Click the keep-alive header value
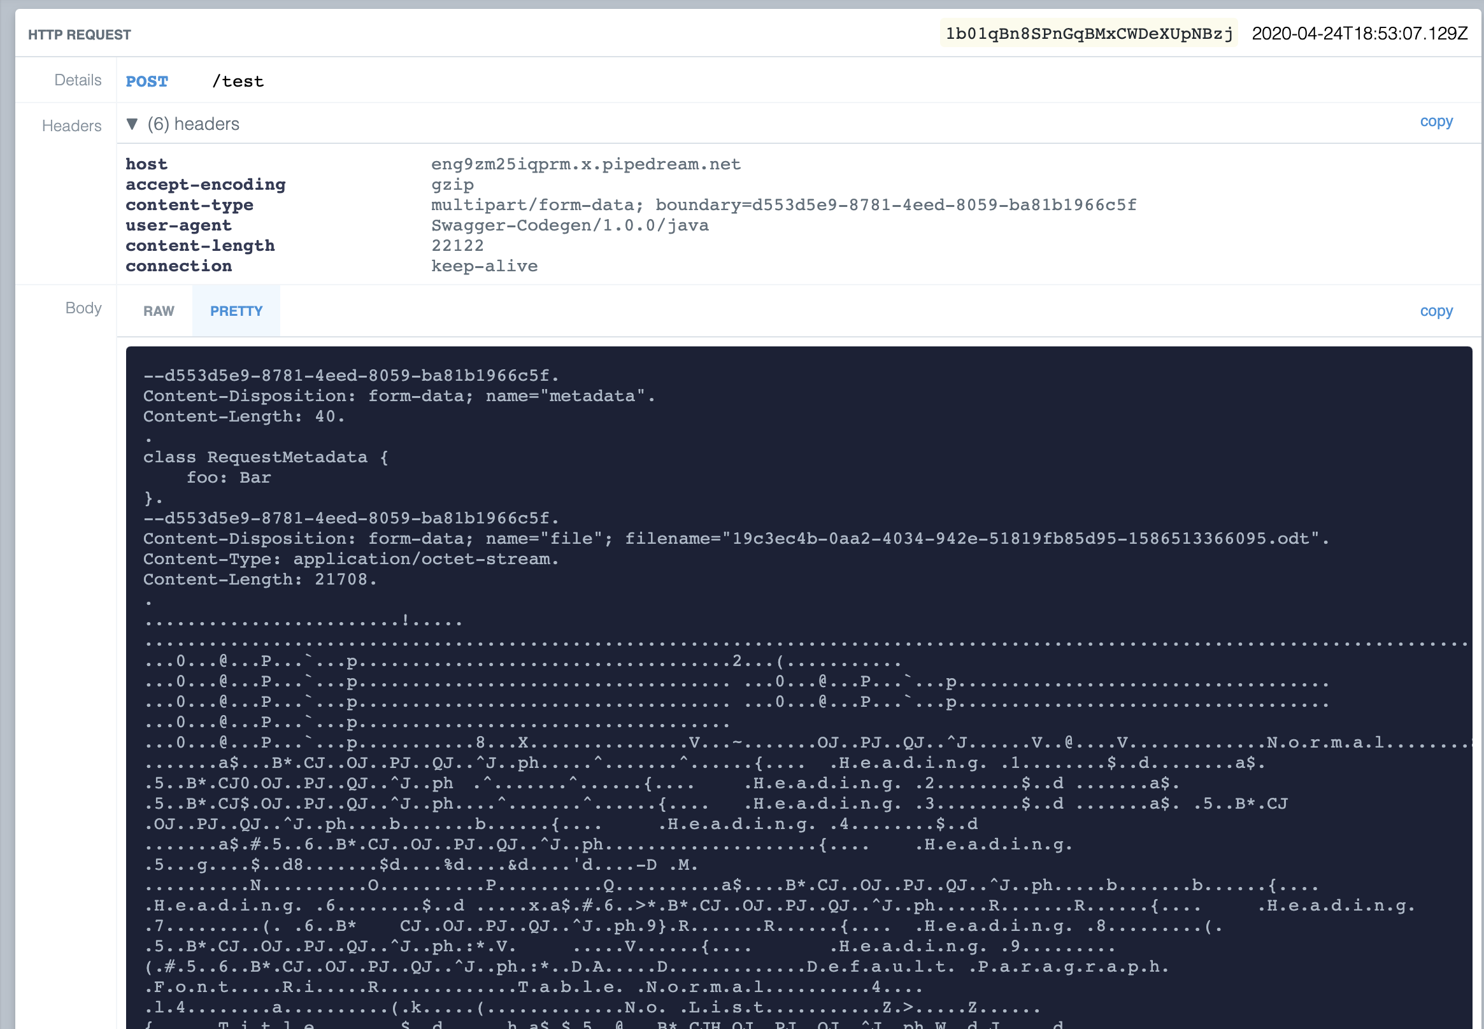 tap(484, 266)
